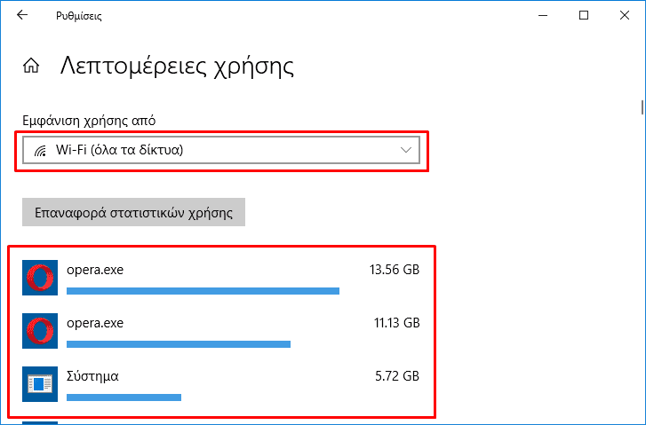Screen dimensions: 646x425
Task: Open the Wi-Fi (όλα τα δίκτυα) combo box
Action: [x=221, y=150]
